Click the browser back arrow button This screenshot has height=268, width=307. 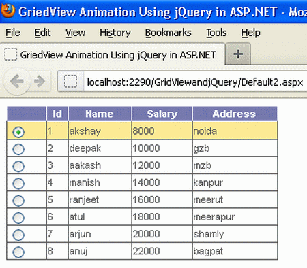pos(17,81)
